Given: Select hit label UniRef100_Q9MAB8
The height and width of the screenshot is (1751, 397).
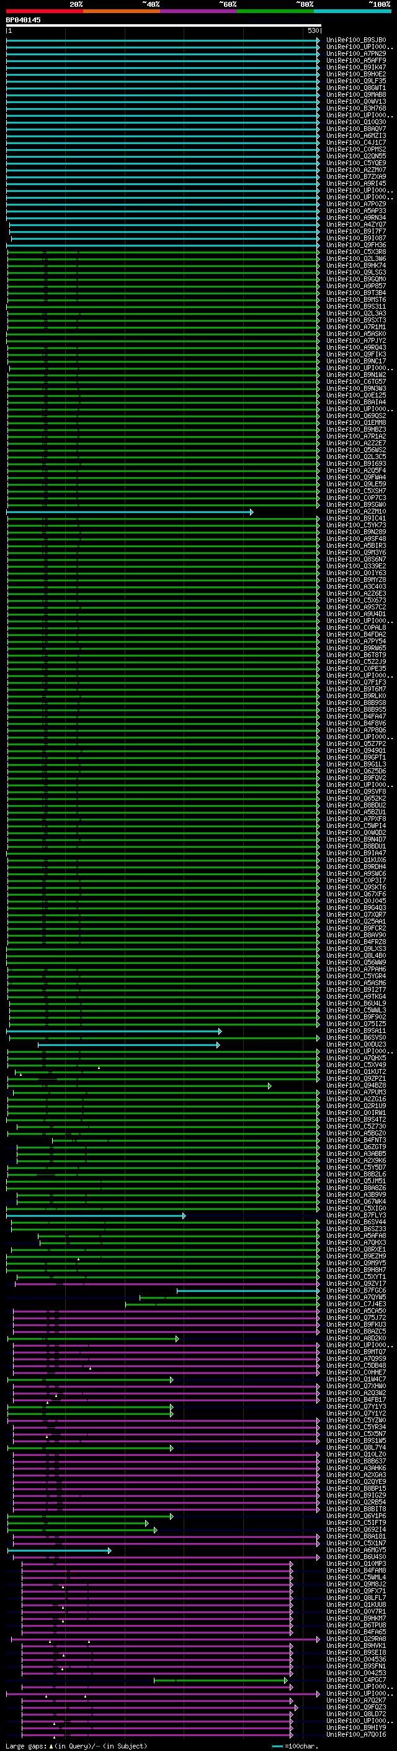Looking at the screenshot, I should click(356, 94).
